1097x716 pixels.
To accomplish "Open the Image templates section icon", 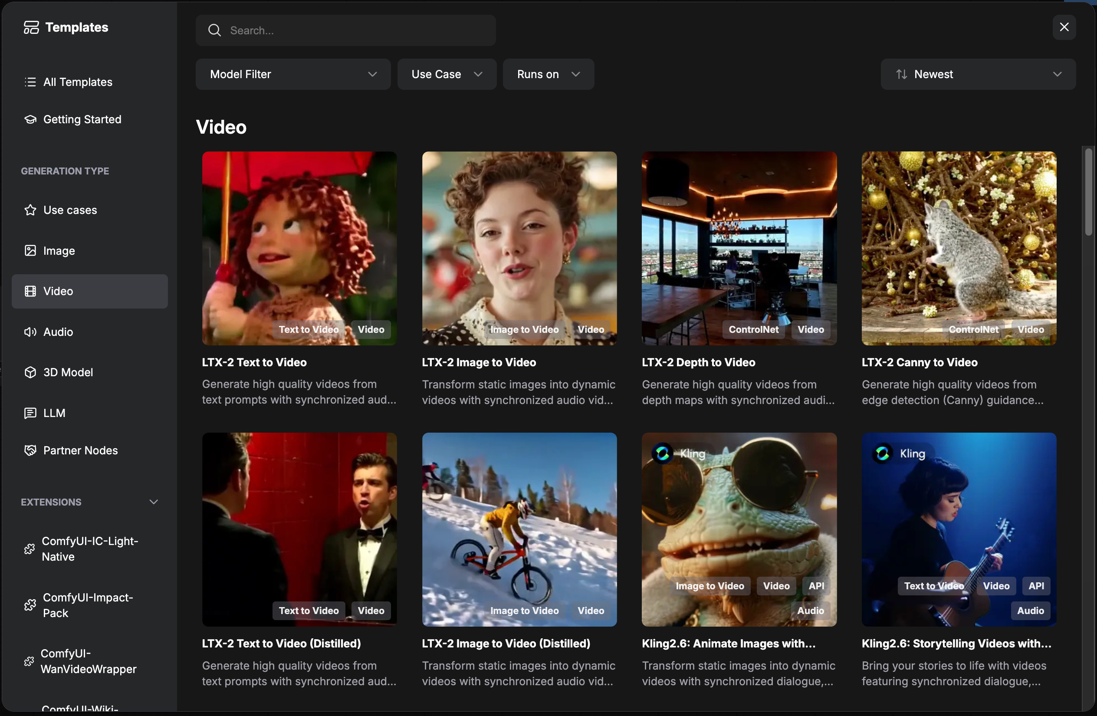I will pos(30,250).
